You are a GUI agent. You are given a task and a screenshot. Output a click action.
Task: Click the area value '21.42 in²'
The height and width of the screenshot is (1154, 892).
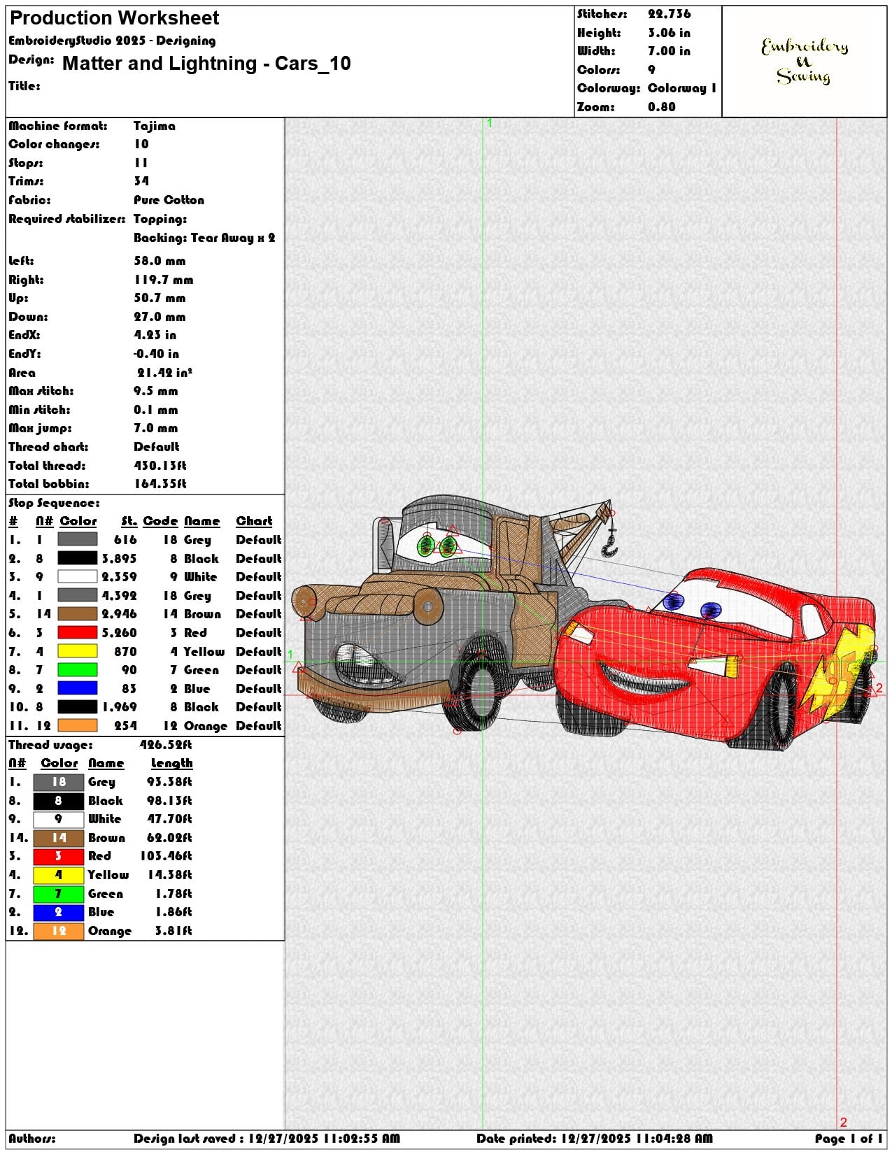[164, 373]
